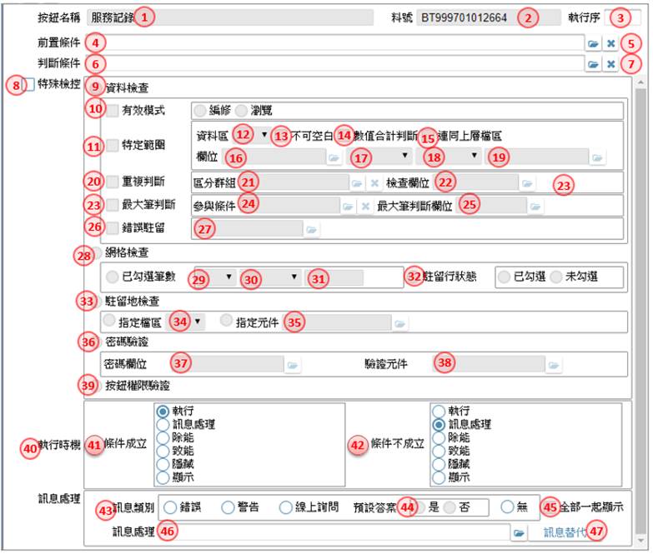Image resolution: width=653 pixels, height=554 pixels.
Task: Open browse icon beside 欄位 field
Action: coord(334,157)
